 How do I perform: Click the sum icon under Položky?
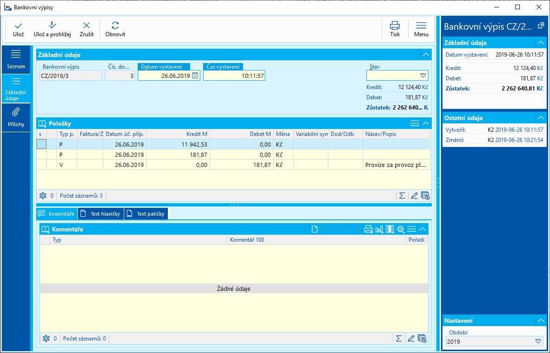tap(402, 196)
